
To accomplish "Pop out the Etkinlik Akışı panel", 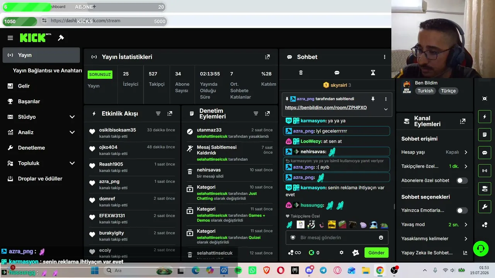I will pos(170,114).
